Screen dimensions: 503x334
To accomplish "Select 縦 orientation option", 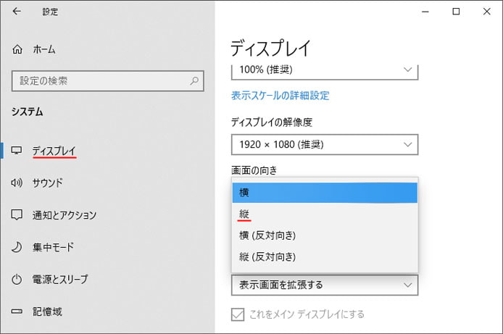I will (x=325, y=214).
